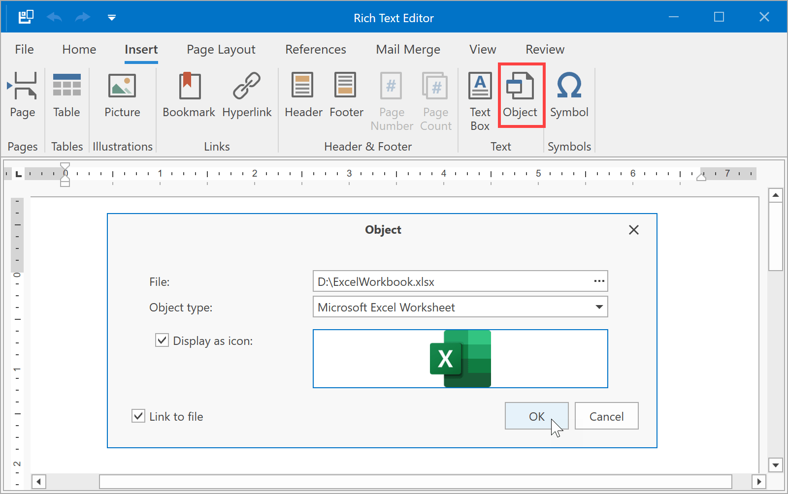Screen dimensions: 788x494
Task: Switch to the Page Layout tab
Action: click(x=221, y=49)
